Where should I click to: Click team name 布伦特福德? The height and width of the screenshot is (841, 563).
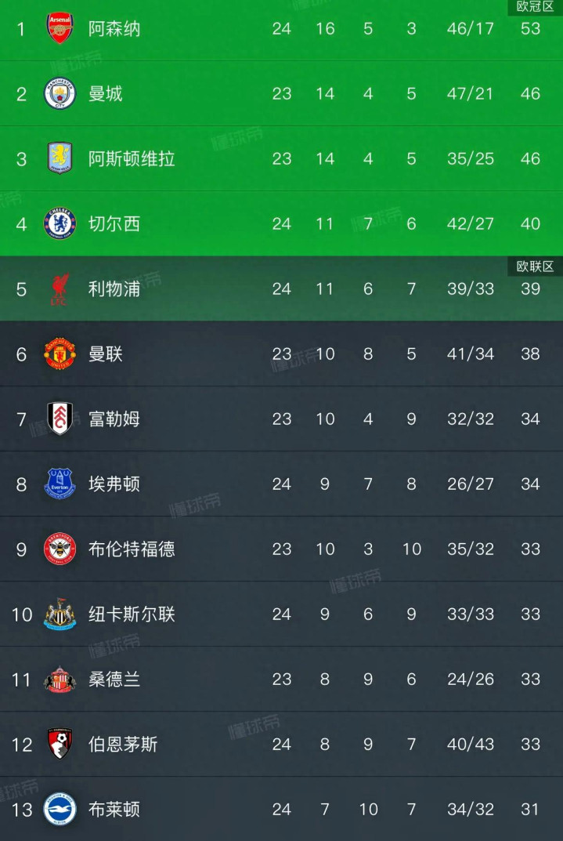132,549
